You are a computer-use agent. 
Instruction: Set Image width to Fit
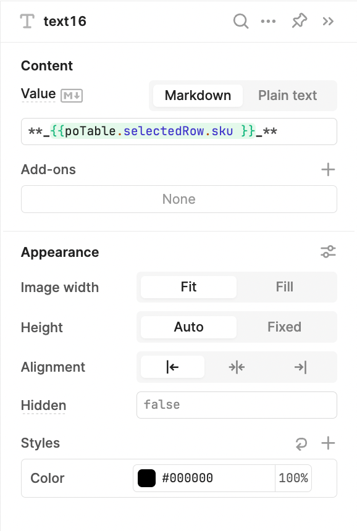click(188, 287)
